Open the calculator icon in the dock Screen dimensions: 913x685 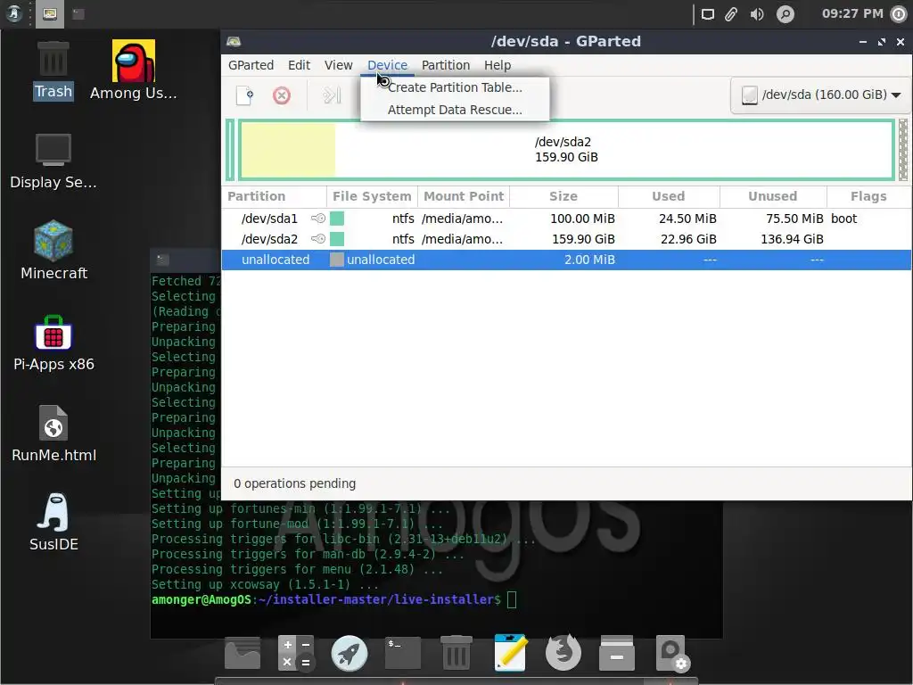point(296,652)
